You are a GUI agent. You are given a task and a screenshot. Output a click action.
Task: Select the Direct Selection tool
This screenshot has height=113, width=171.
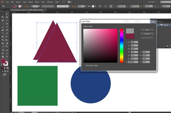[x=7, y=14]
